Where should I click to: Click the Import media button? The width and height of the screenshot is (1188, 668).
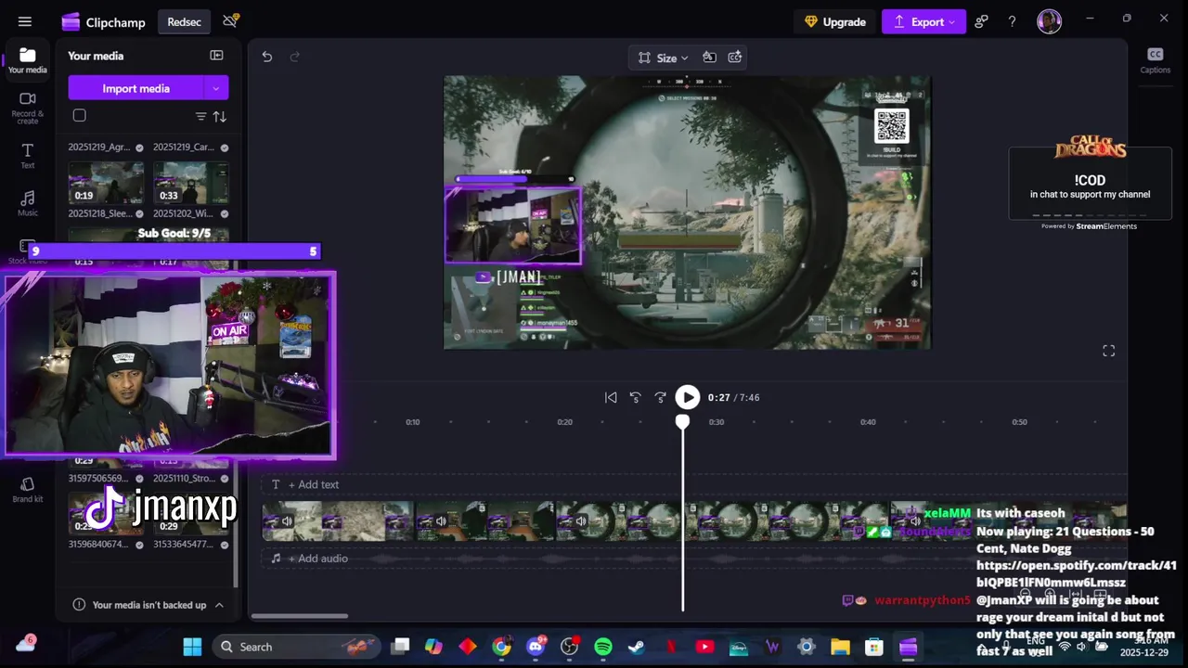tap(136, 88)
